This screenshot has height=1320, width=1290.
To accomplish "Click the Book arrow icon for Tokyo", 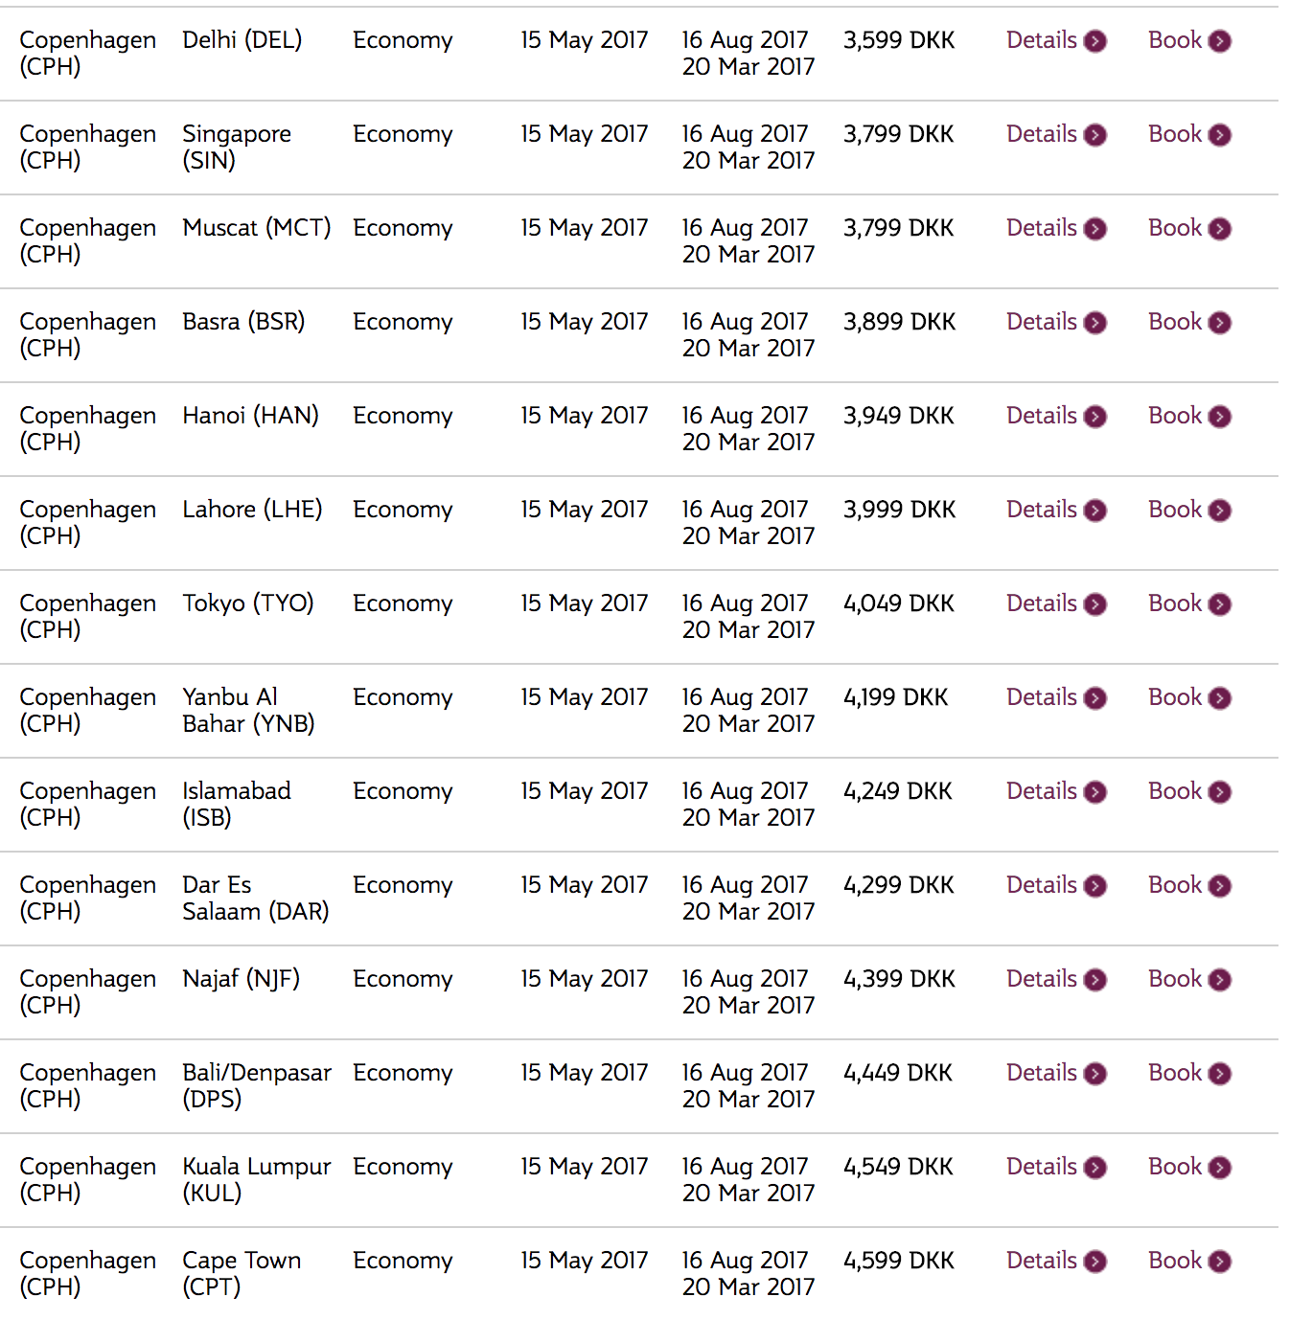I will 1219,604.
